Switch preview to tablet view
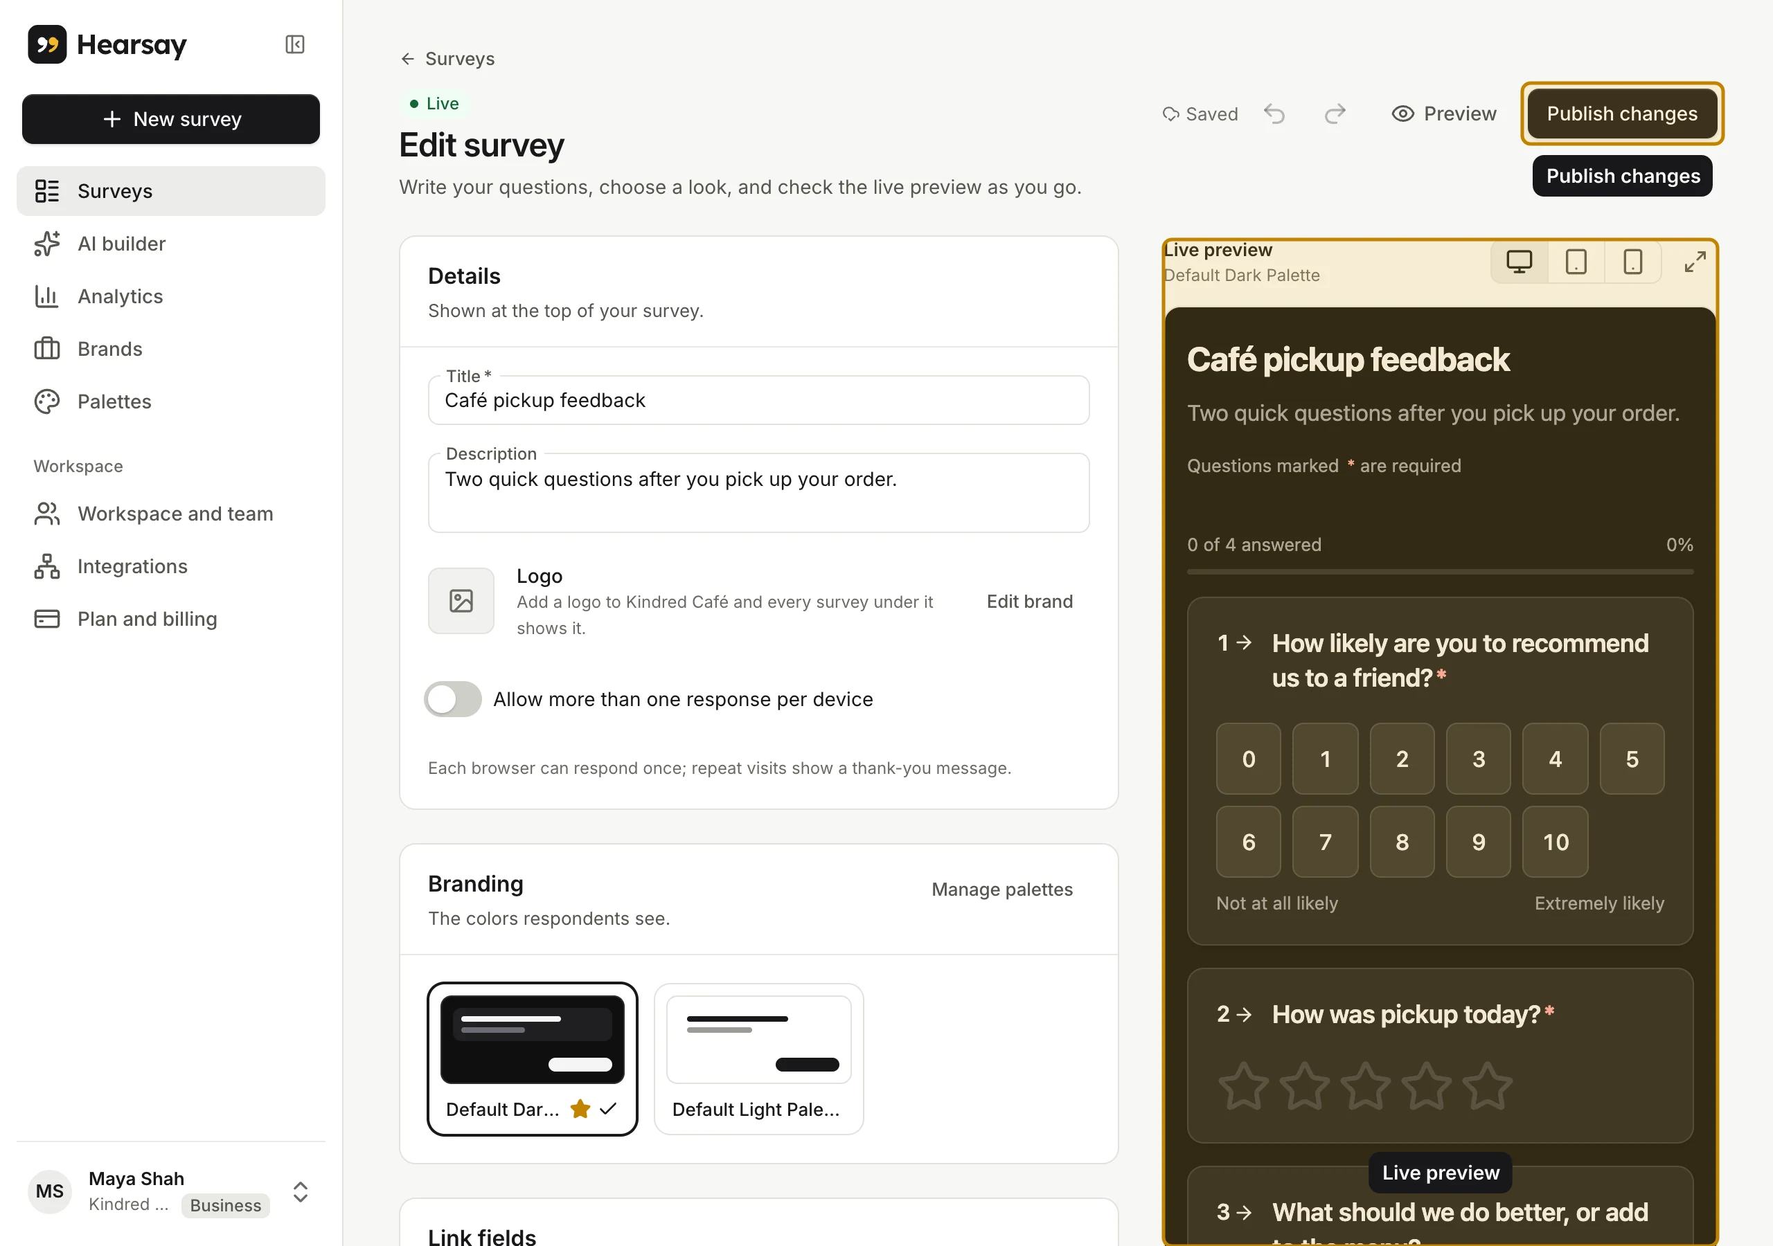1773x1246 pixels. 1576,262
